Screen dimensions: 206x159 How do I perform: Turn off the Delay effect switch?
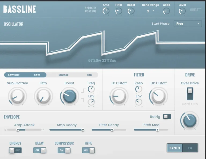click(x=40, y=150)
